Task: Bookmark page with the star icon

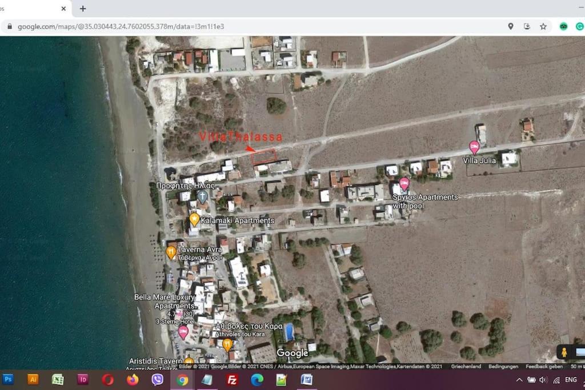Action: pyautogui.click(x=543, y=26)
